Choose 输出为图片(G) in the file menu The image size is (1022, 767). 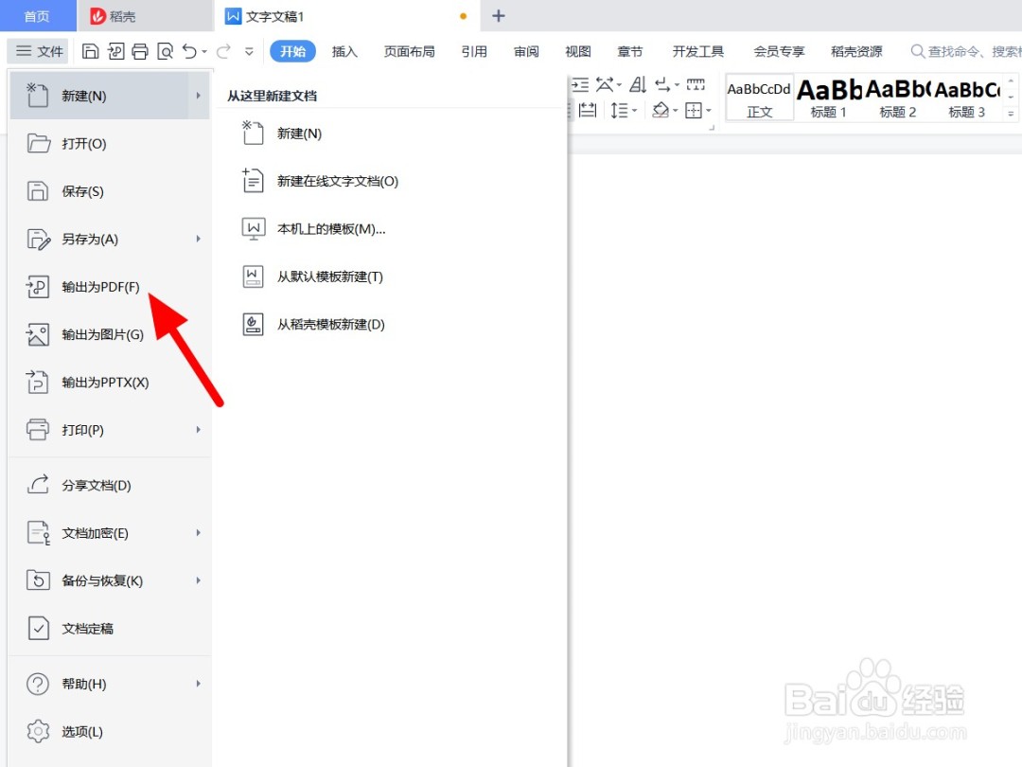pos(110,334)
